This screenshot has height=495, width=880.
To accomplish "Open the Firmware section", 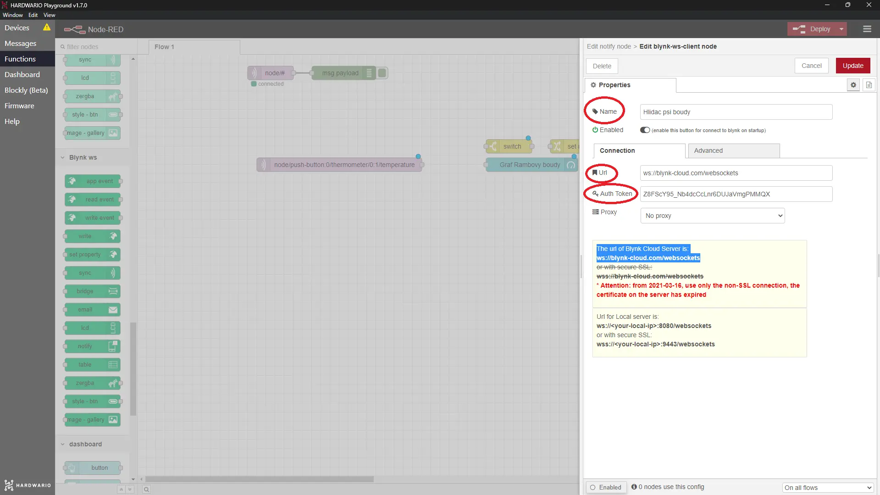I will (28, 106).
